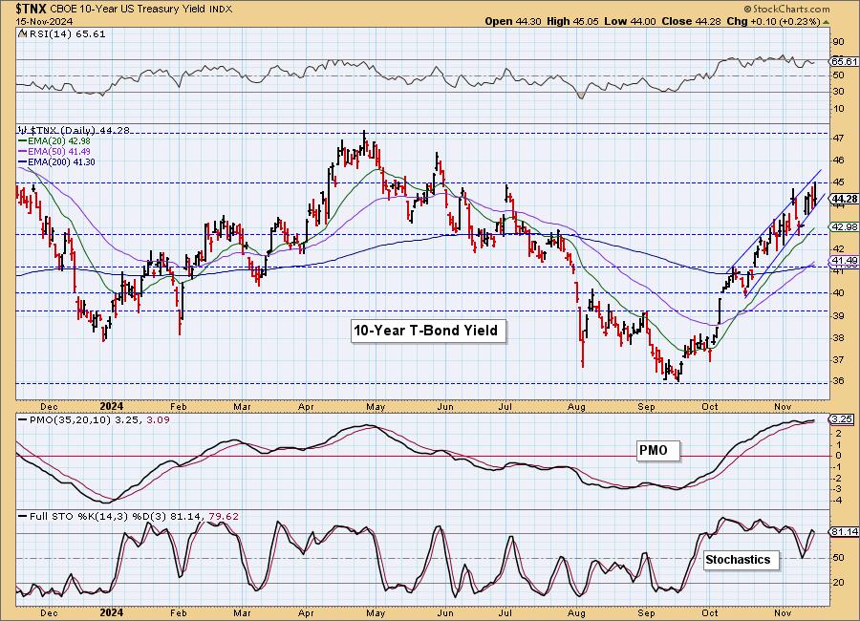The image size is (860, 621).
Task: Click the '10-Year T-Bond Yield' annotation box
Action: pyautogui.click(x=426, y=331)
